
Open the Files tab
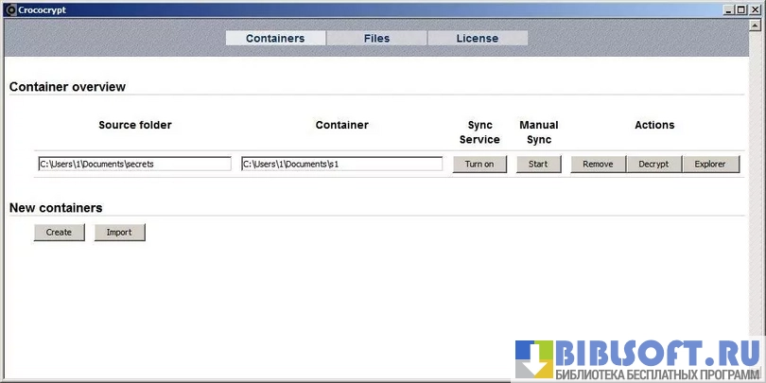(376, 39)
